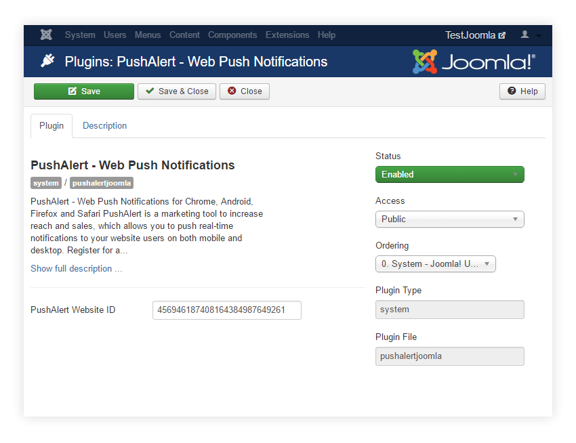Viewport: 576px width, 443px height.
Task: Click the large Joomla! brand logo
Action: (x=474, y=62)
